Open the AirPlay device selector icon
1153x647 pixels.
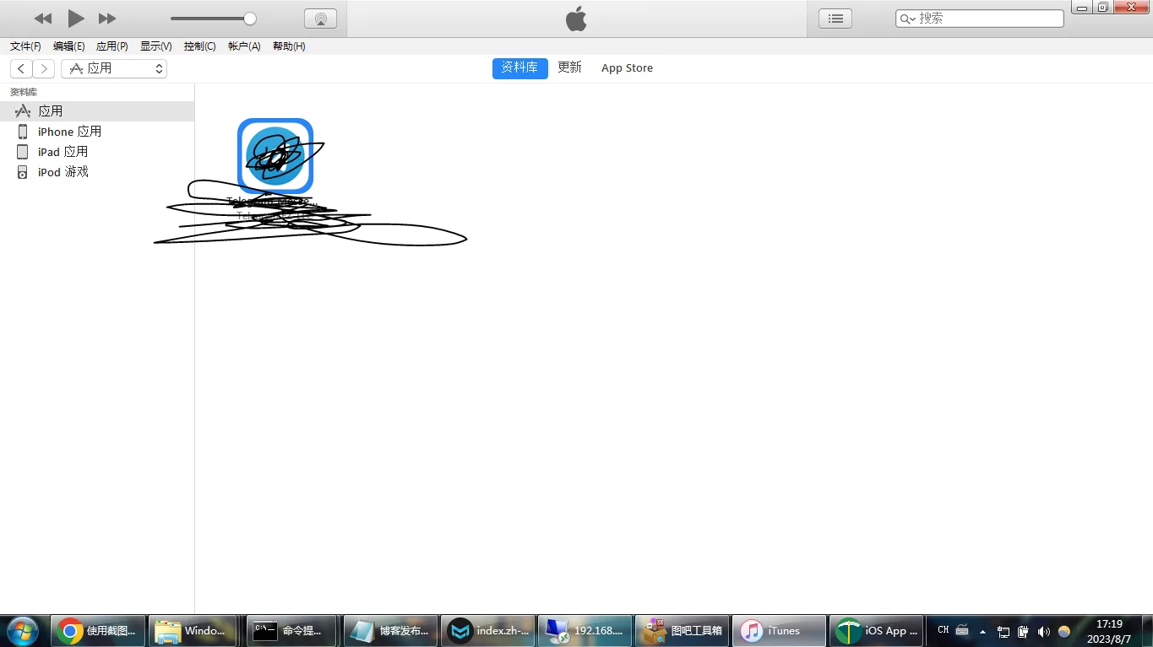[320, 18]
